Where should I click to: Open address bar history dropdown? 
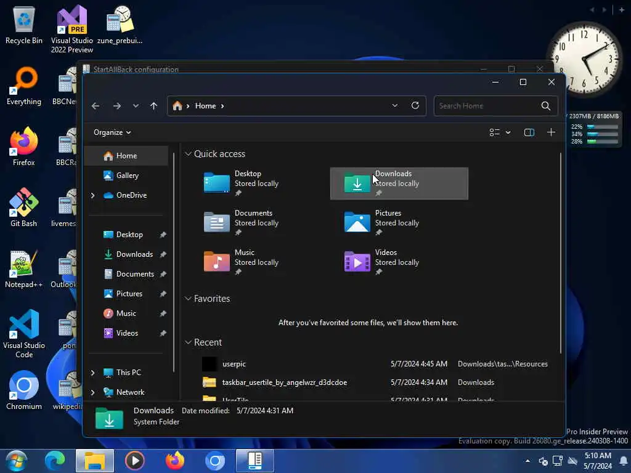[x=395, y=105]
